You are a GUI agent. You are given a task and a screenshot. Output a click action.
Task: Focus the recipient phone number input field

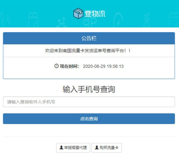(89, 102)
